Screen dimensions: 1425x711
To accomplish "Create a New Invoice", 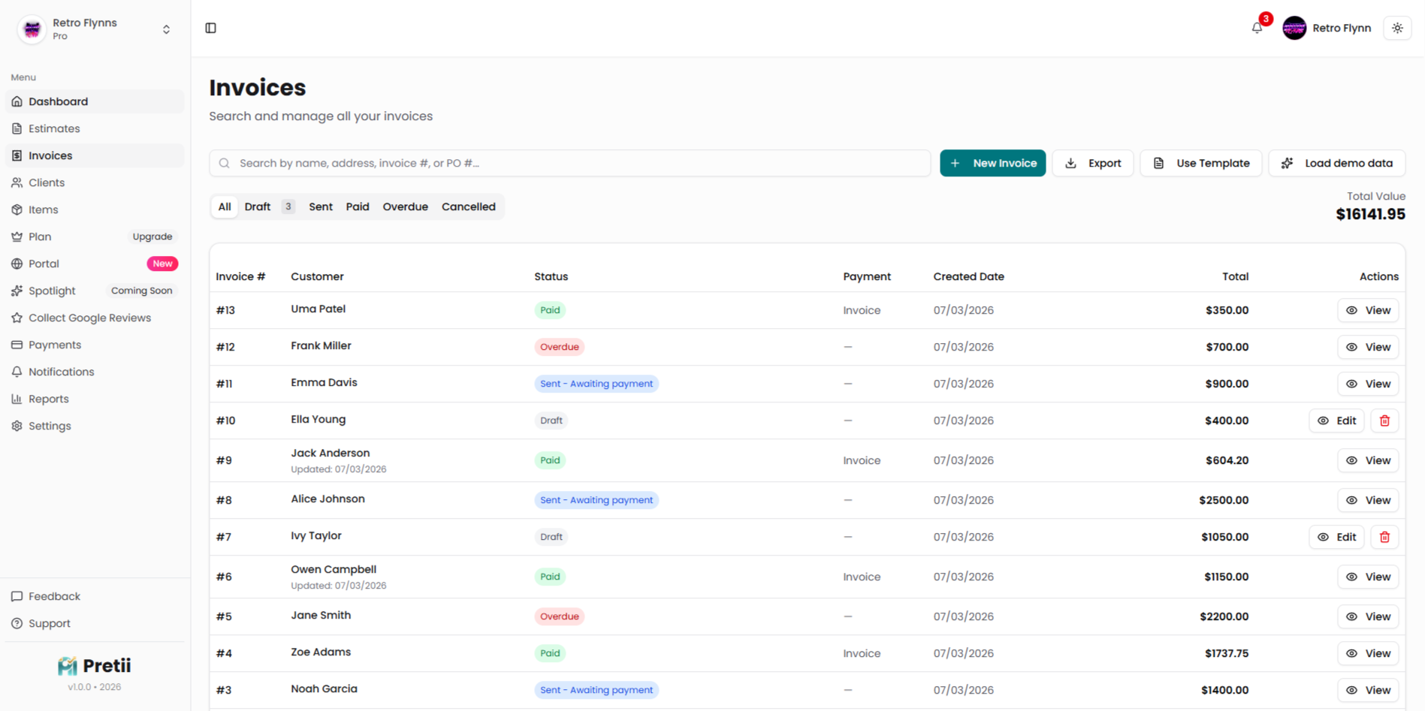I will tap(992, 163).
